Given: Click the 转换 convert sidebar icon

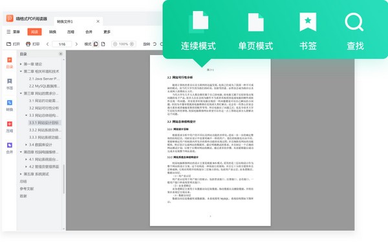Looking at the screenshot, I should click(10, 105).
